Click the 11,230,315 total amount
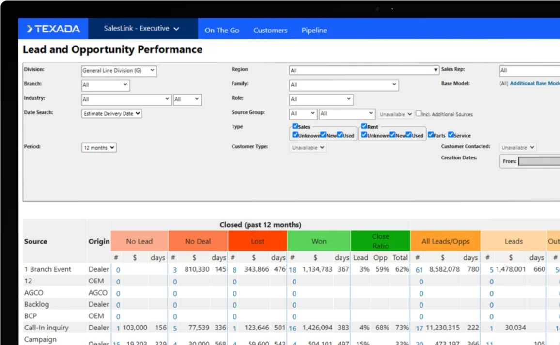This screenshot has height=345, width=560. (x=442, y=328)
